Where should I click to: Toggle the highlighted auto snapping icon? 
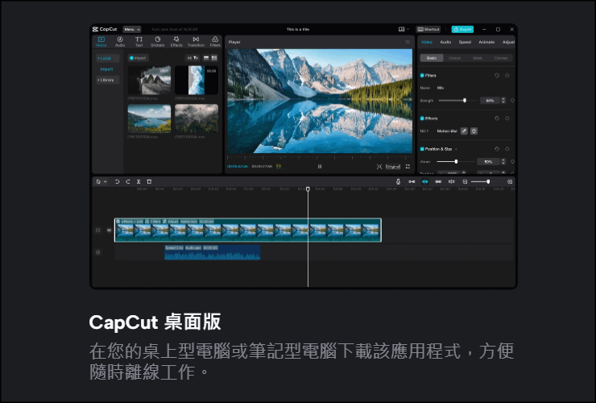tap(425, 181)
